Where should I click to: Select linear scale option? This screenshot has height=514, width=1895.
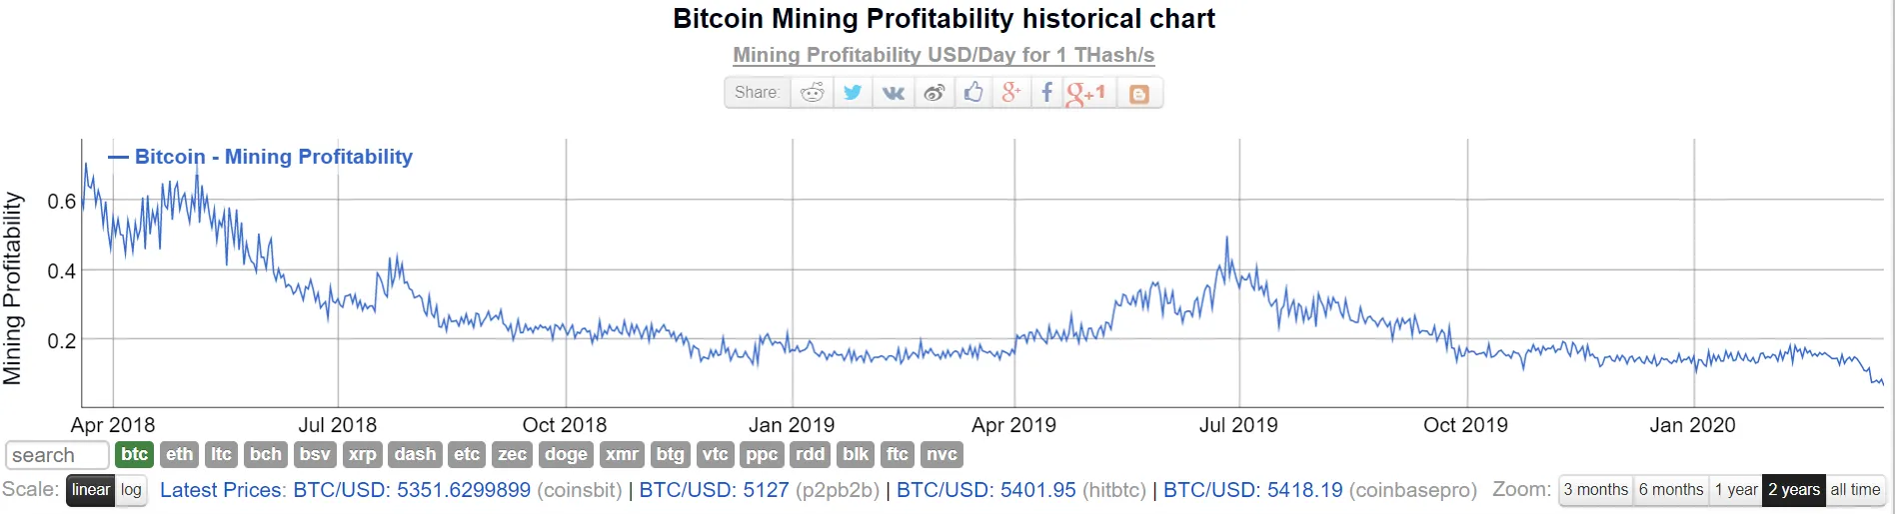(x=91, y=490)
